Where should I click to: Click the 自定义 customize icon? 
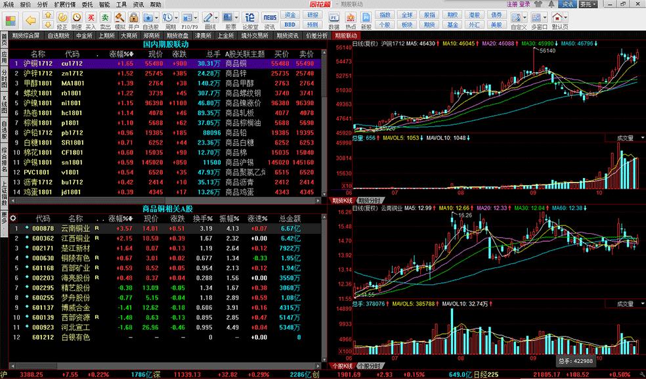tap(516, 20)
